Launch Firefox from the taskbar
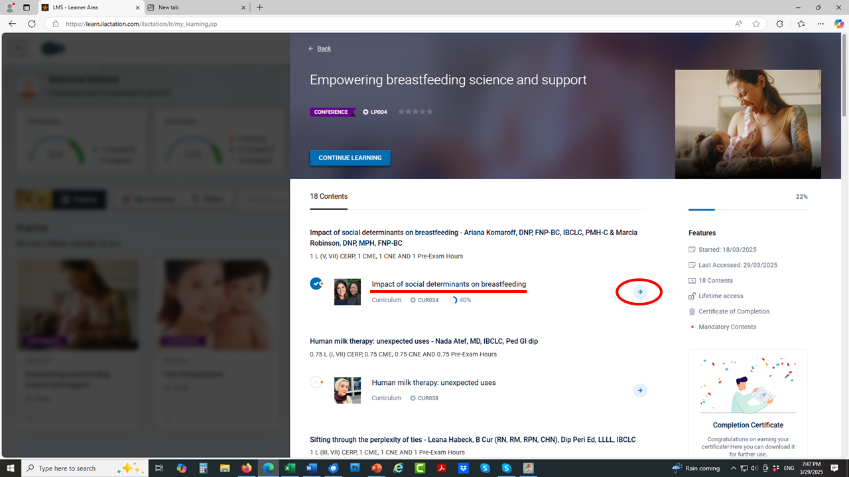The width and height of the screenshot is (849, 477). tap(247, 468)
